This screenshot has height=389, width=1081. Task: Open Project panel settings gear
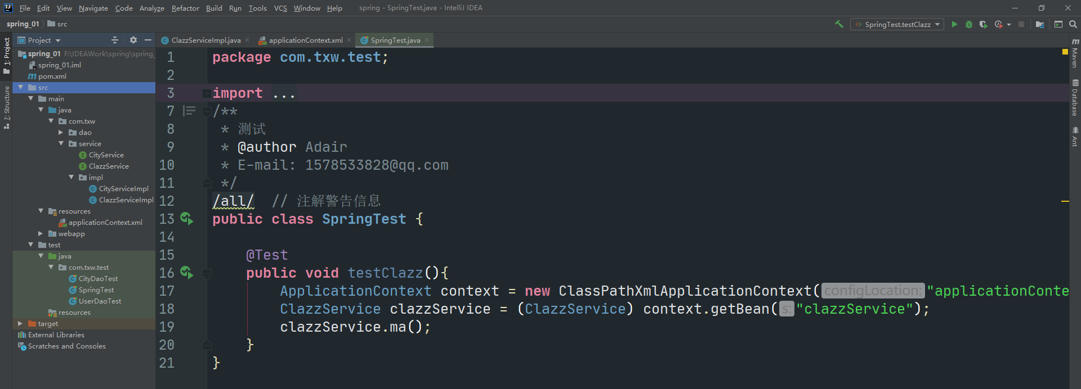[x=133, y=40]
